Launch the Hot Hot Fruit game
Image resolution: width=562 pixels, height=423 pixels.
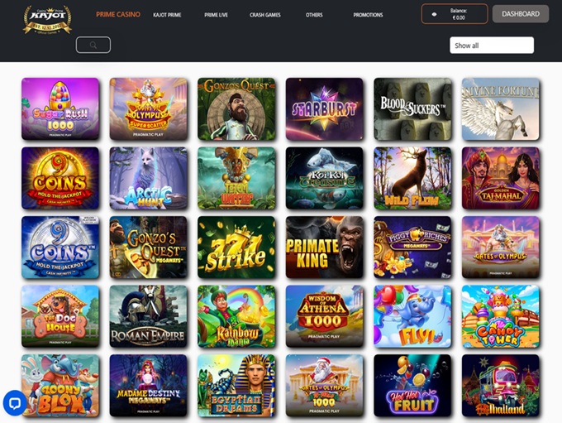[412, 385]
